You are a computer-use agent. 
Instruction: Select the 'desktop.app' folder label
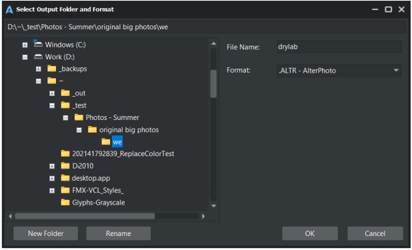(91, 178)
